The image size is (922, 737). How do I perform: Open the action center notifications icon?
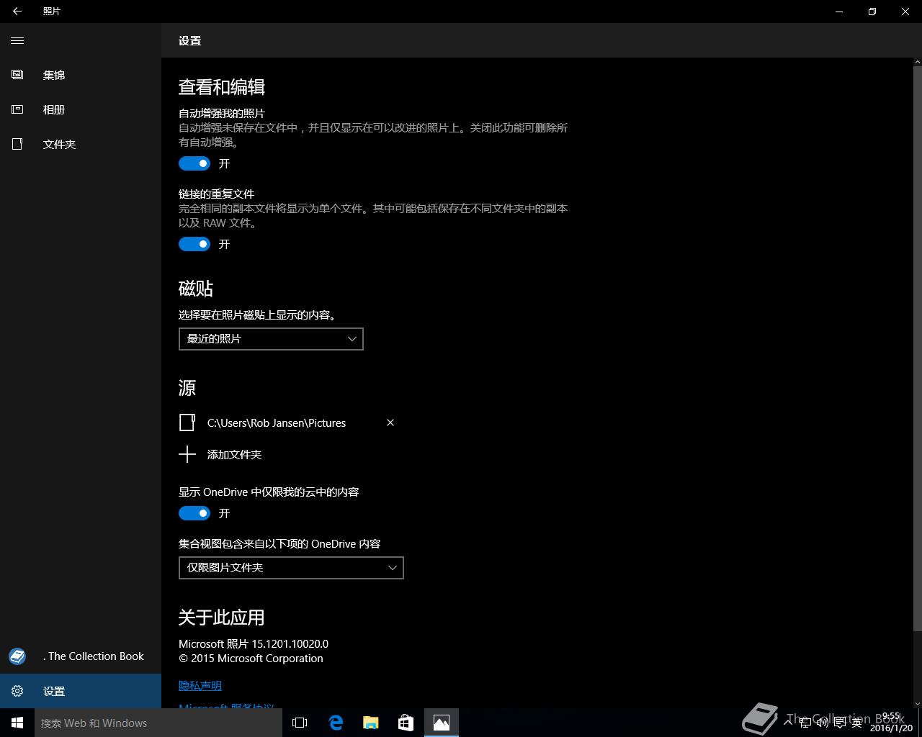(840, 723)
